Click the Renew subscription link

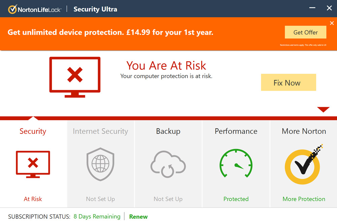139,217
